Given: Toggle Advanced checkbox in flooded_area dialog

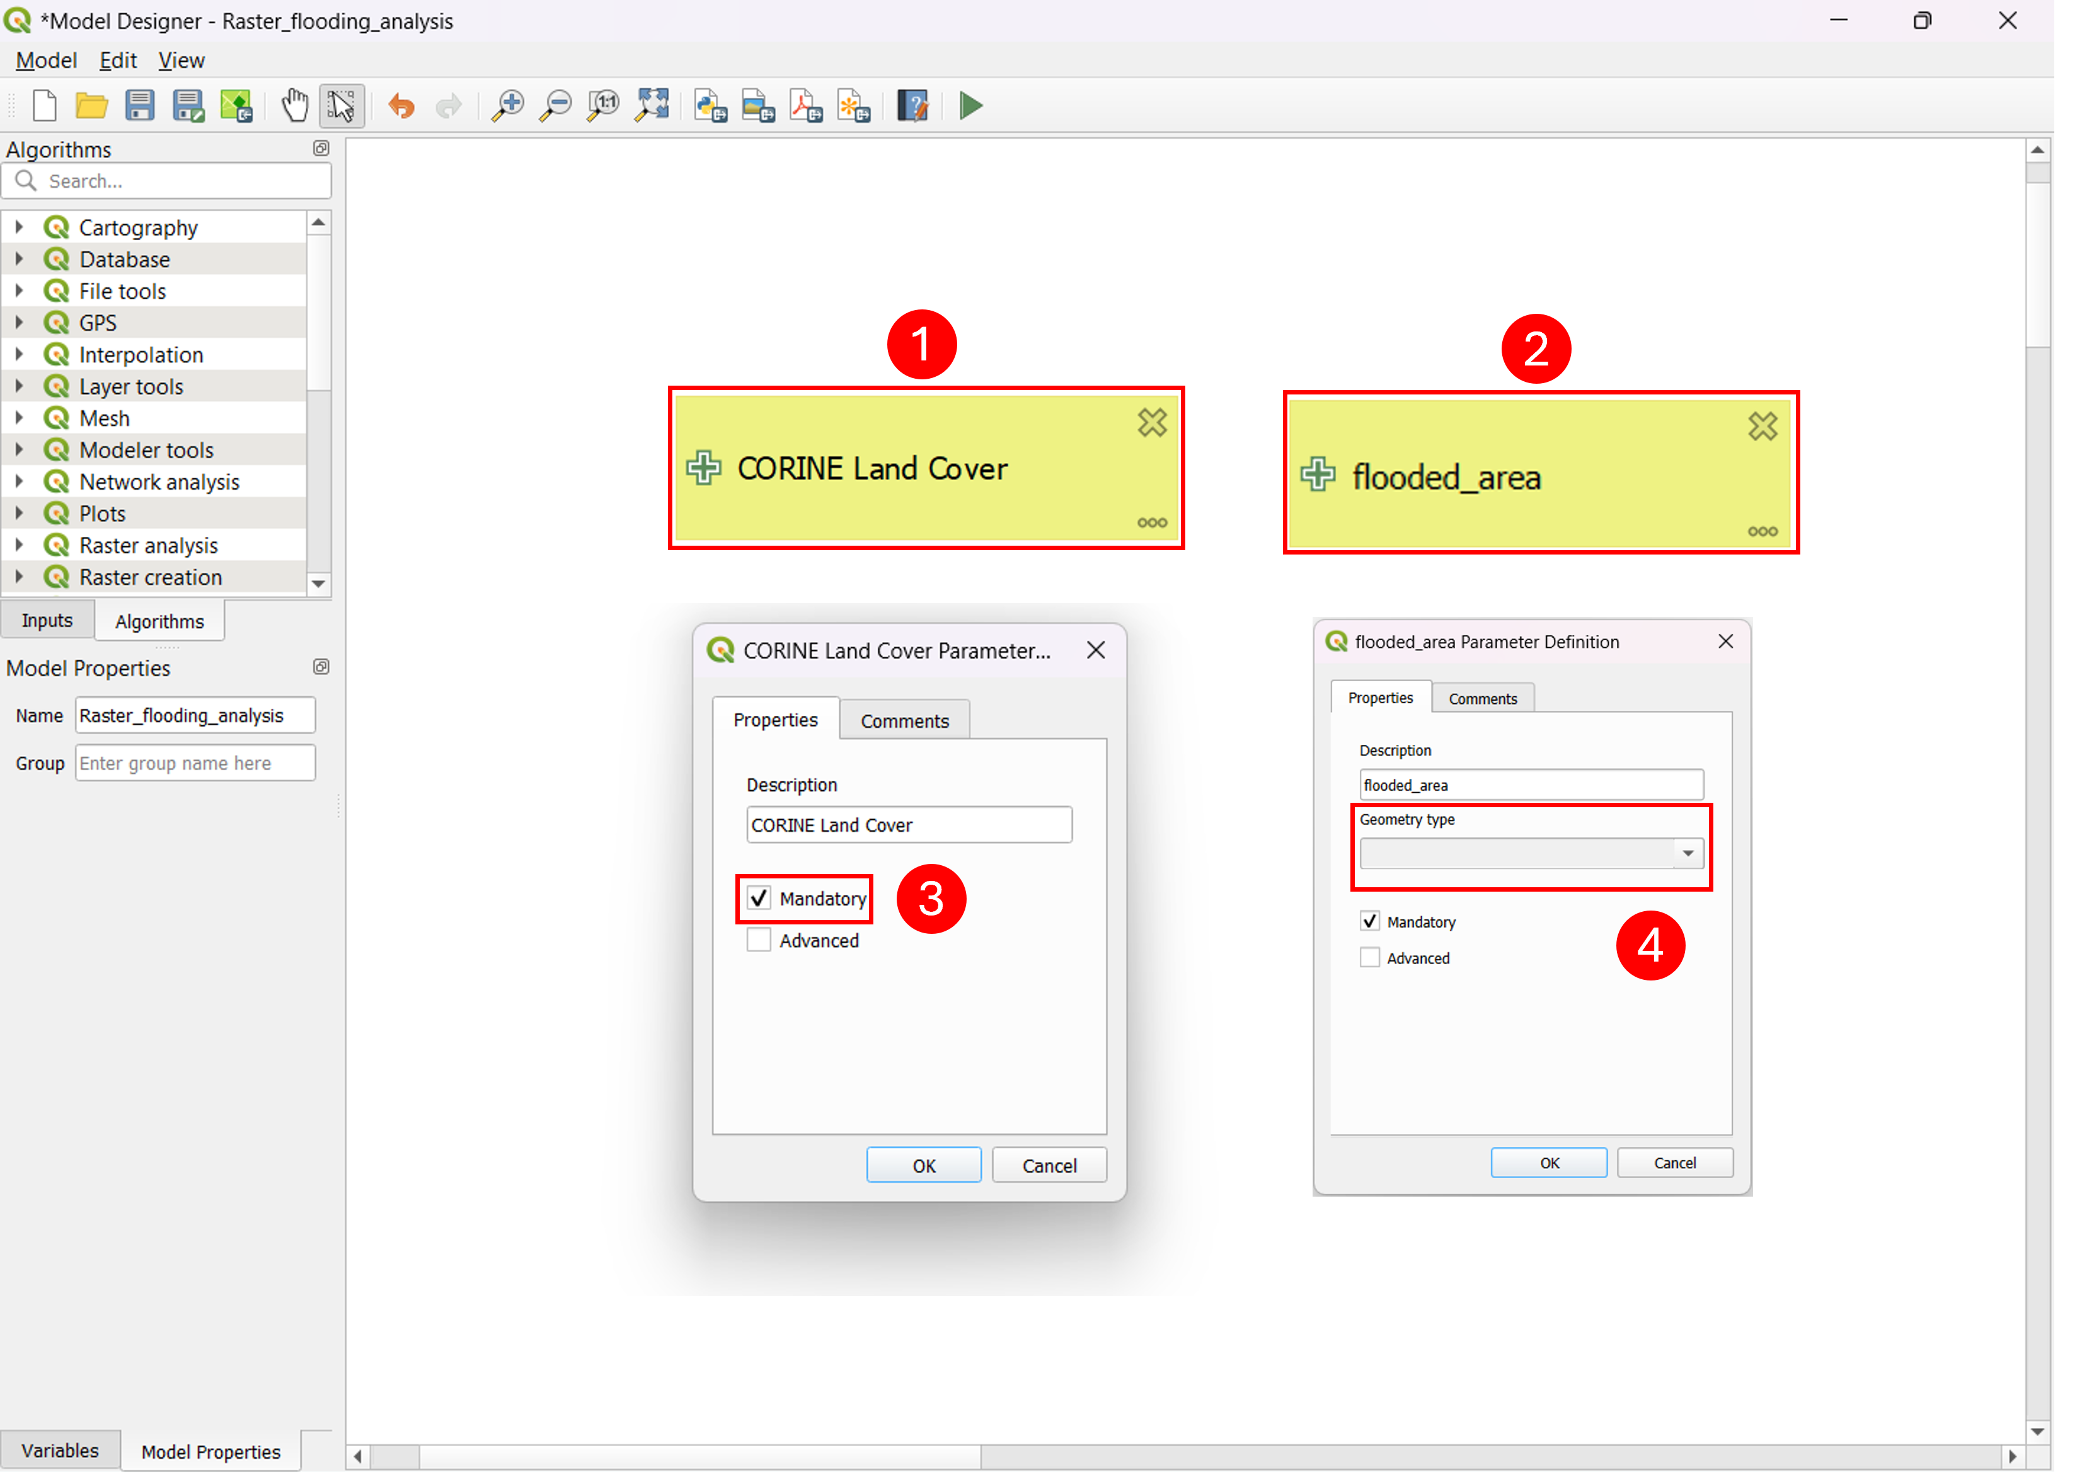Looking at the screenshot, I should [x=1369, y=958].
